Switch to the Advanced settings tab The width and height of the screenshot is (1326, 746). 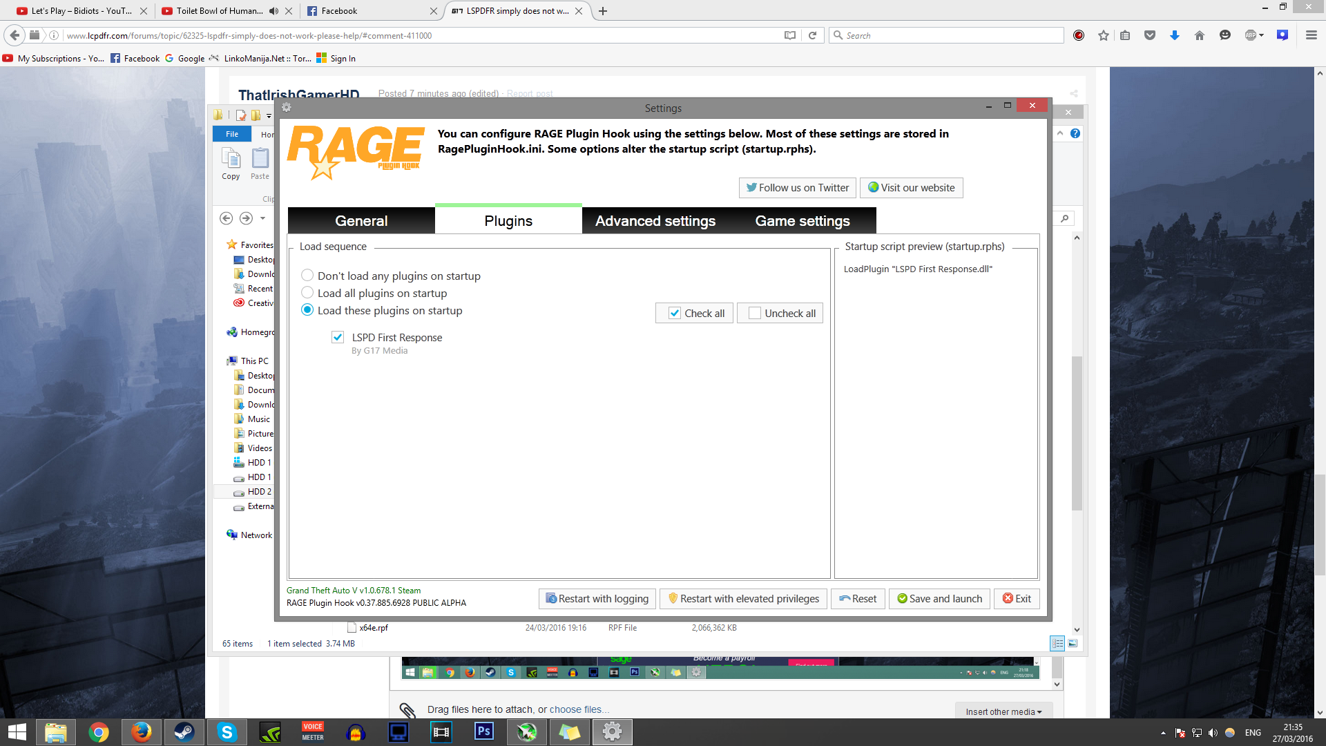(x=655, y=221)
